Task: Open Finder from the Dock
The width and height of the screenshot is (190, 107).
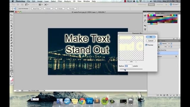Action: click(x=60, y=101)
